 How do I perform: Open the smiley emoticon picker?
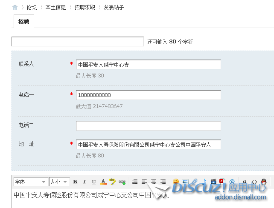pyautogui.click(x=176, y=182)
